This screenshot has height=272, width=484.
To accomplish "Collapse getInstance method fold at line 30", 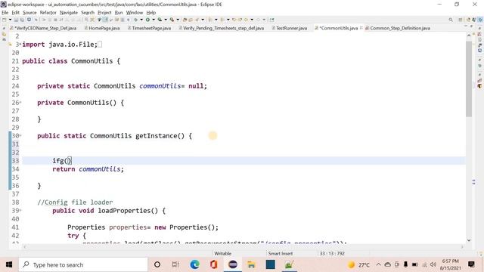I will click(20, 136).
